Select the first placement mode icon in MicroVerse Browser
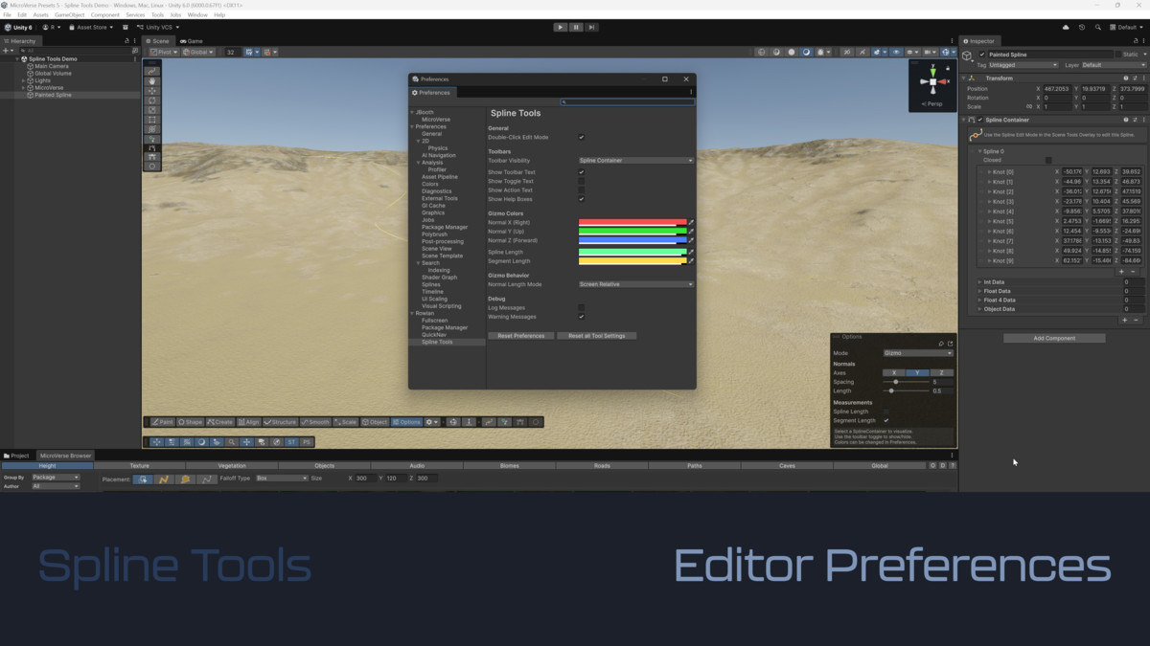Image resolution: width=1150 pixels, height=646 pixels. (x=142, y=479)
